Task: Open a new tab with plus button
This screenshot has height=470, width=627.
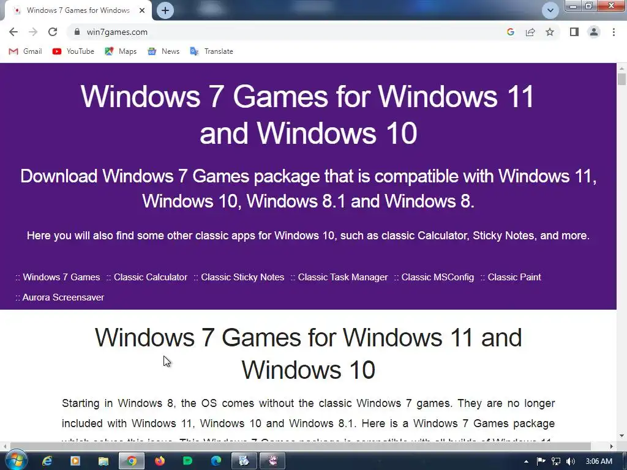Action: [165, 10]
